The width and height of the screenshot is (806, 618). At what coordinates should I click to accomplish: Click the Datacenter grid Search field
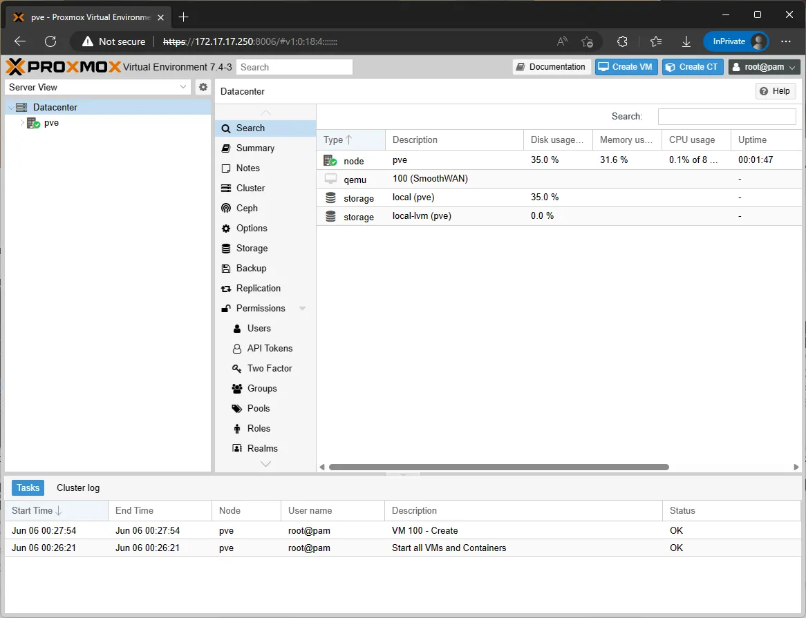(x=727, y=117)
